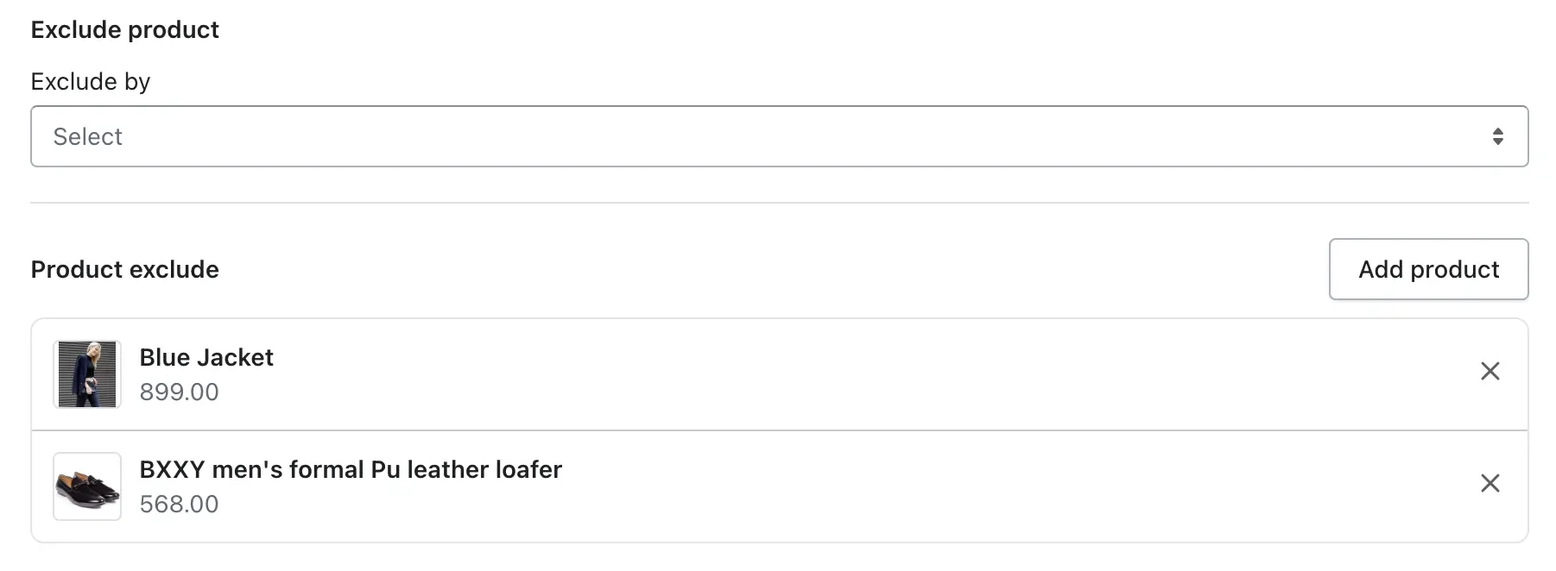This screenshot has width=1556, height=571.
Task: Click the Add product button
Action: 1428,269
